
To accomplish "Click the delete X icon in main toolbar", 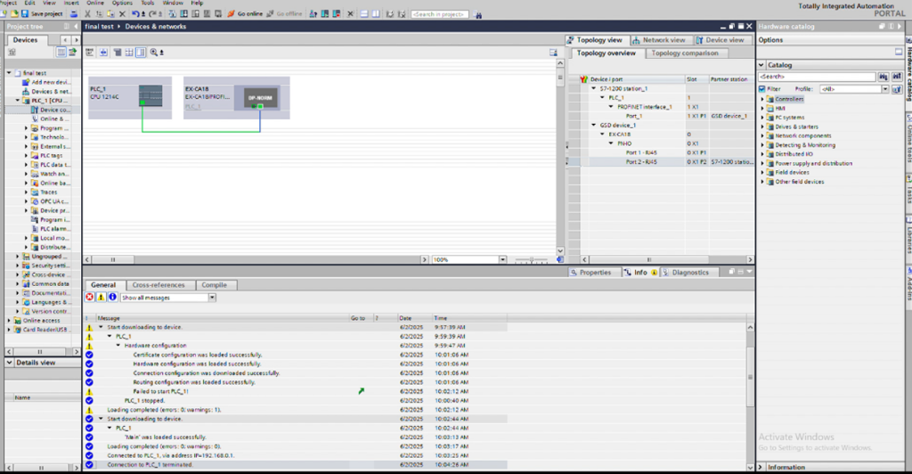I will 122,13.
